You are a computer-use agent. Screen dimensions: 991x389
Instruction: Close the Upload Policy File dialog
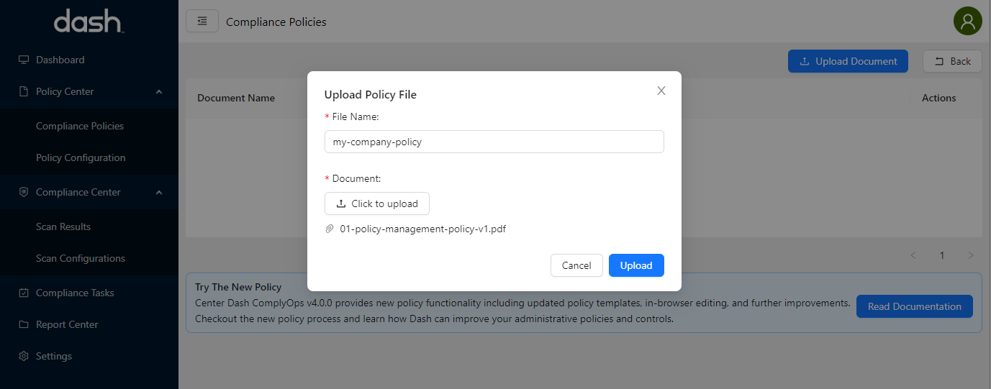pos(661,91)
